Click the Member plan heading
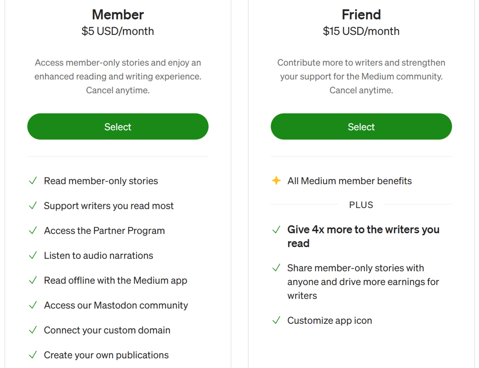The width and height of the screenshot is (479, 368). (x=118, y=14)
